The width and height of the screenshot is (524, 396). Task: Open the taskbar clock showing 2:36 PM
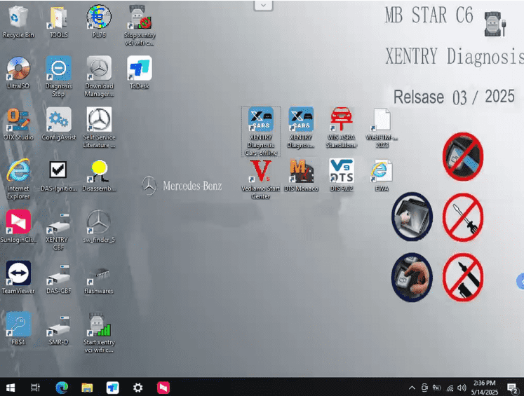click(485, 388)
